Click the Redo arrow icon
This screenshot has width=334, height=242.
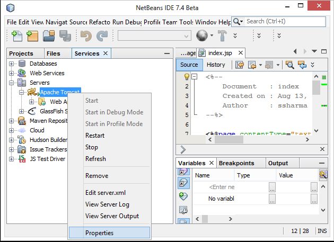coord(102,36)
